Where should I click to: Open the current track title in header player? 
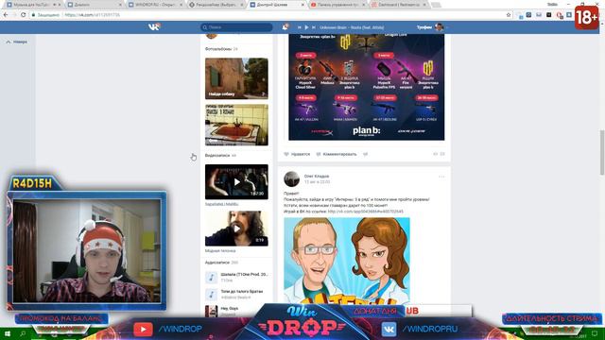click(352, 27)
